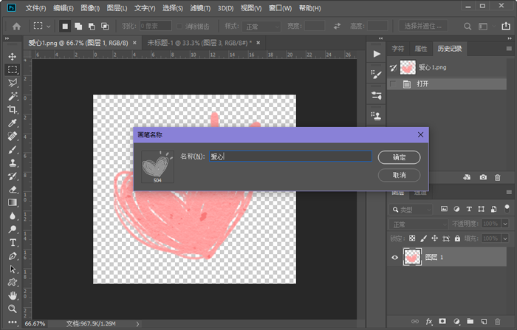Toggle lock all padlock icon

457,238
